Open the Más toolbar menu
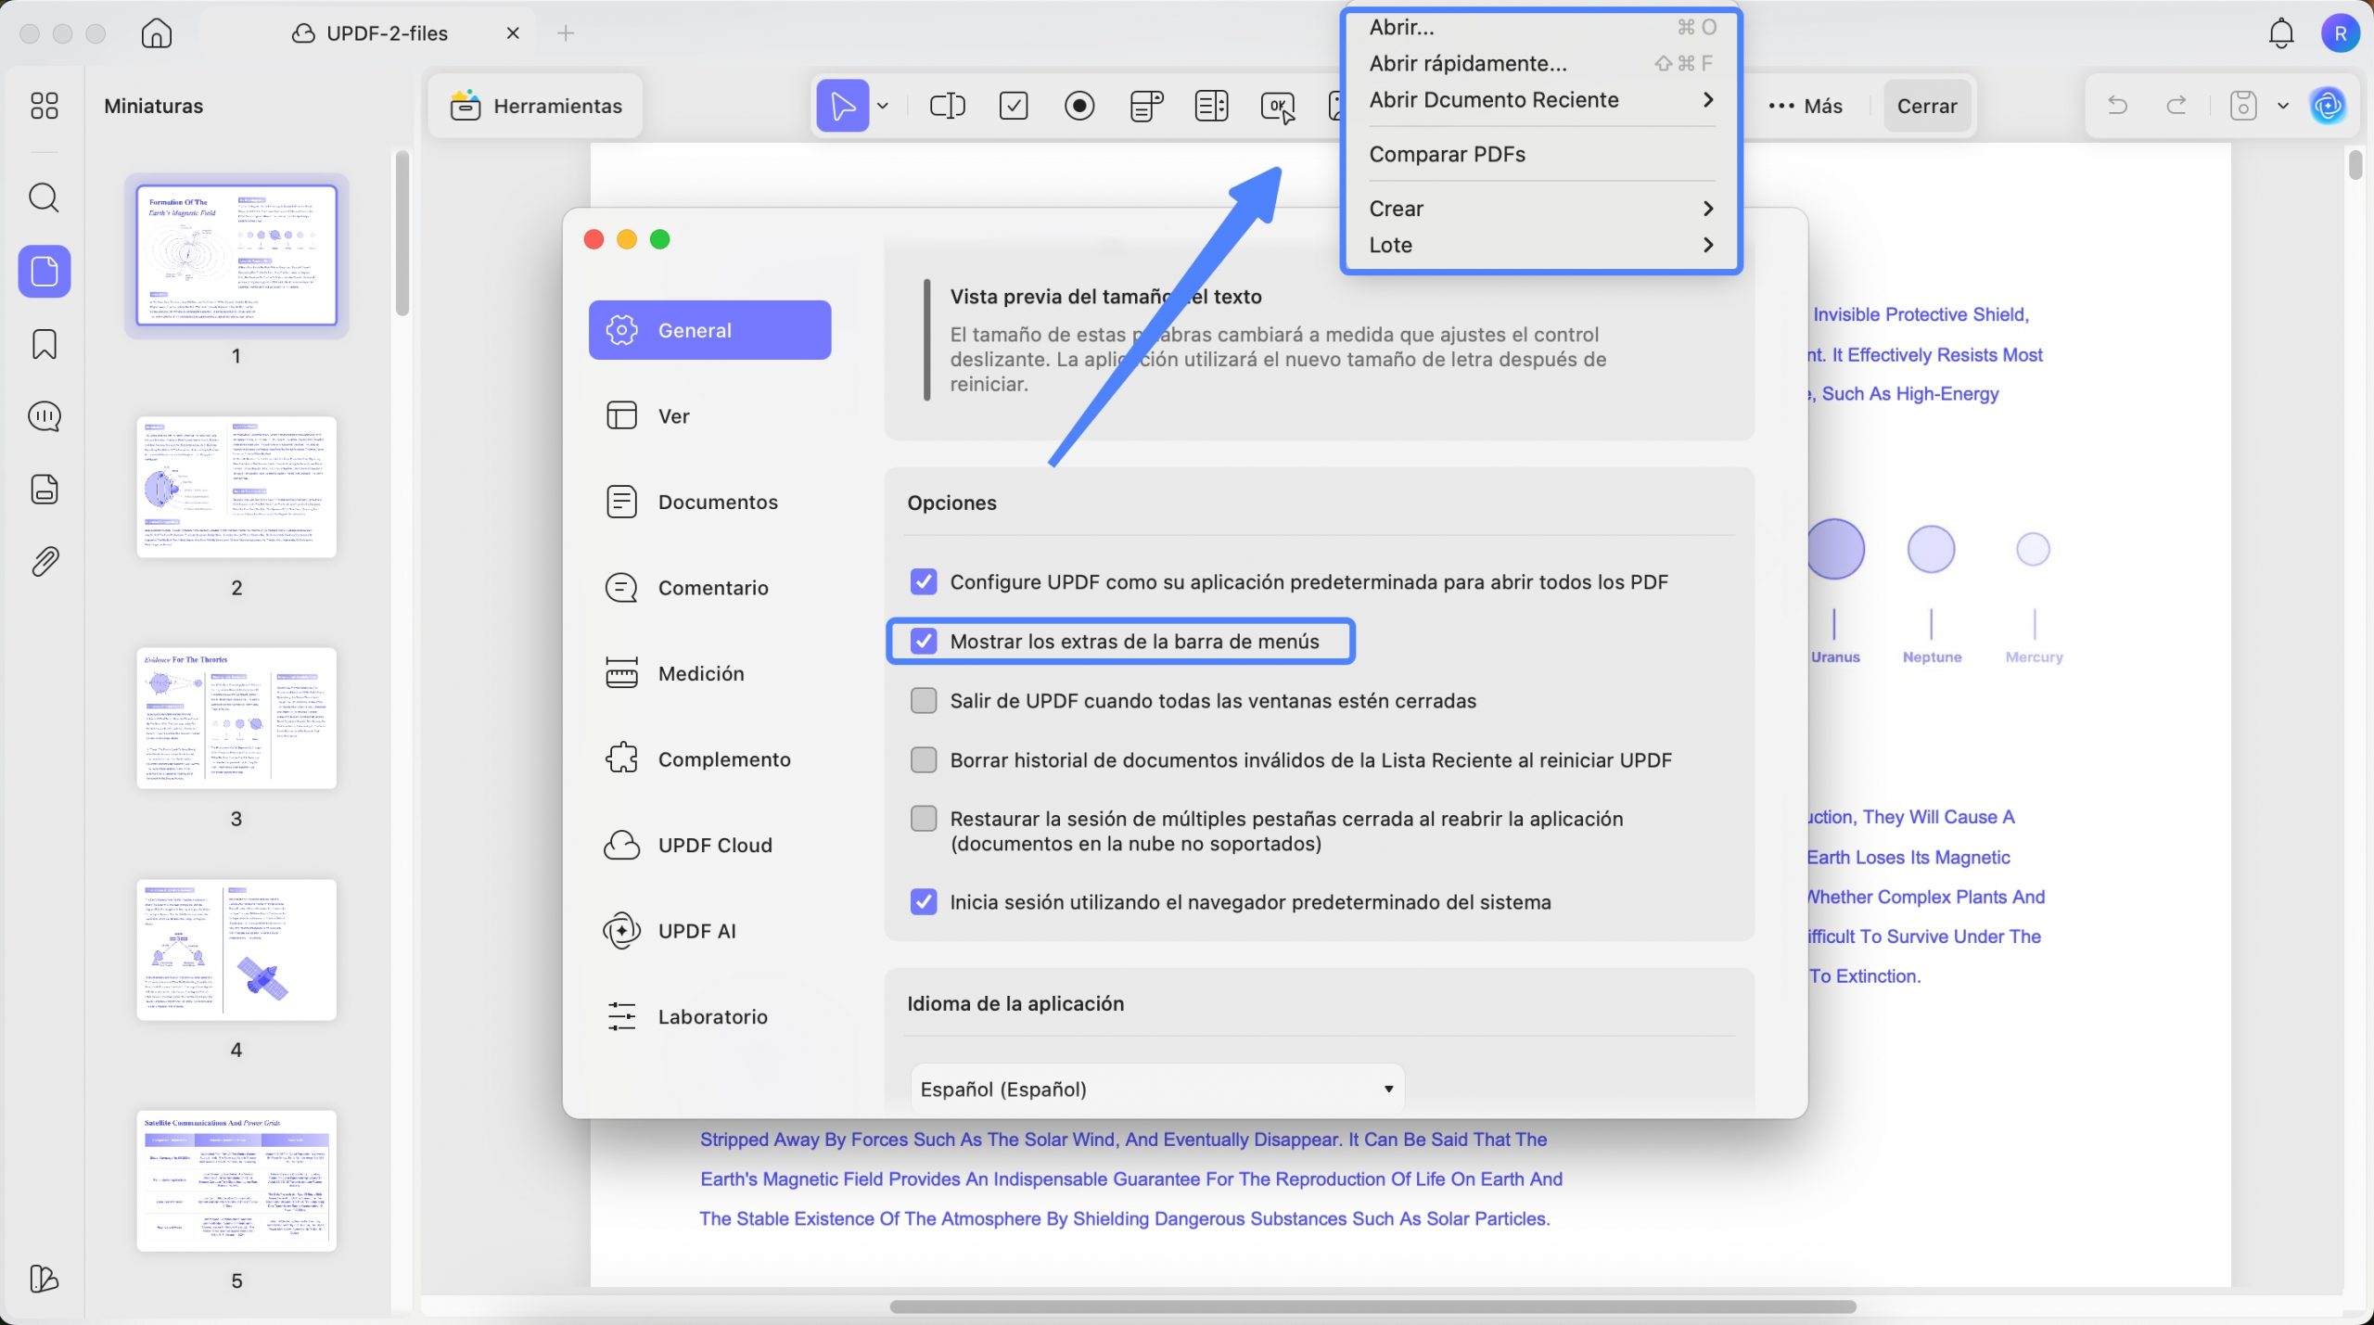2374x1325 pixels. click(1805, 106)
